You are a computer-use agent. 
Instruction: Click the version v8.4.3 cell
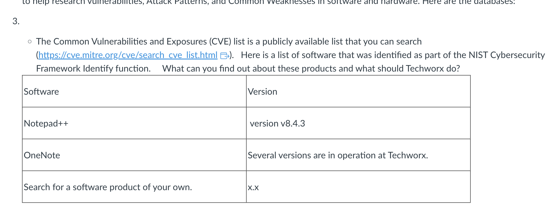pos(358,123)
